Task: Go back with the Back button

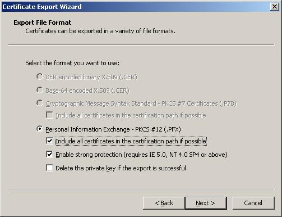Action: (164, 203)
